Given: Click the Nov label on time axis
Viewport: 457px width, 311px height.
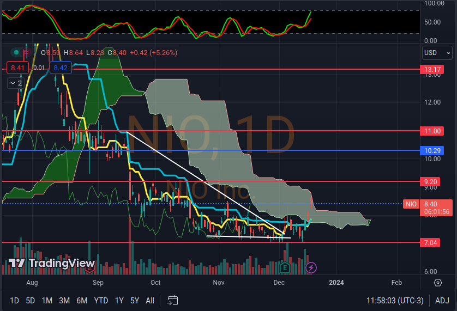Looking at the screenshot, I should tap(219, 283).
